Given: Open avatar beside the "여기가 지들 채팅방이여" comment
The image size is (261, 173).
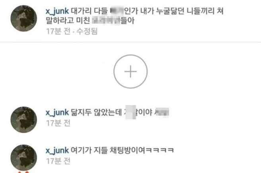Looking at the screenshot, I should click(23, 157).
